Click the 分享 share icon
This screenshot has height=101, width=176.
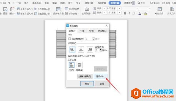[164, 3]
